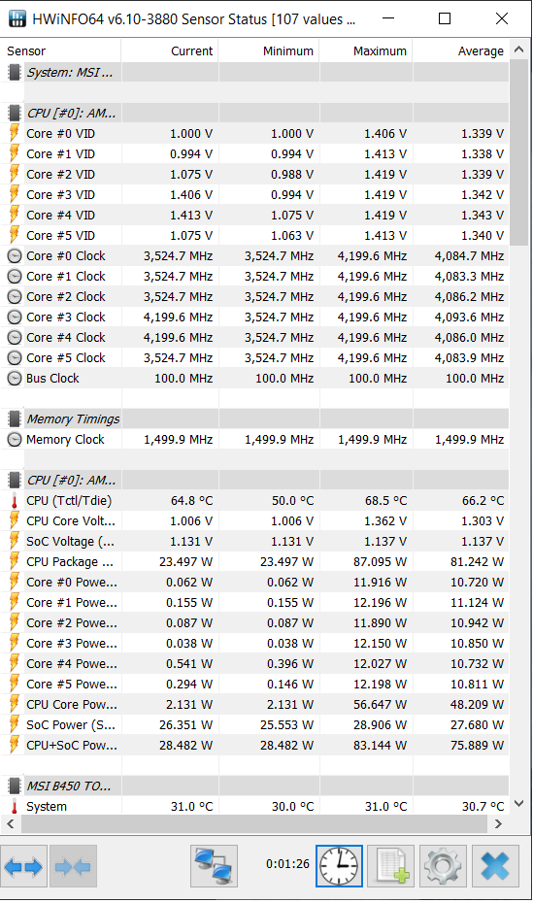Open sensor settings gear icon
This screenshot has width=533, height=903.
click(443, 866)
